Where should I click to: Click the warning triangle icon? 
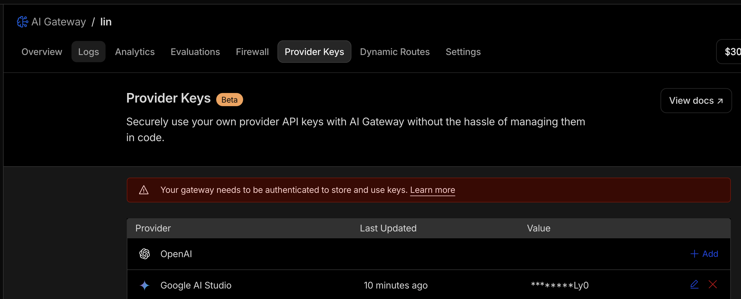[144, 190]
